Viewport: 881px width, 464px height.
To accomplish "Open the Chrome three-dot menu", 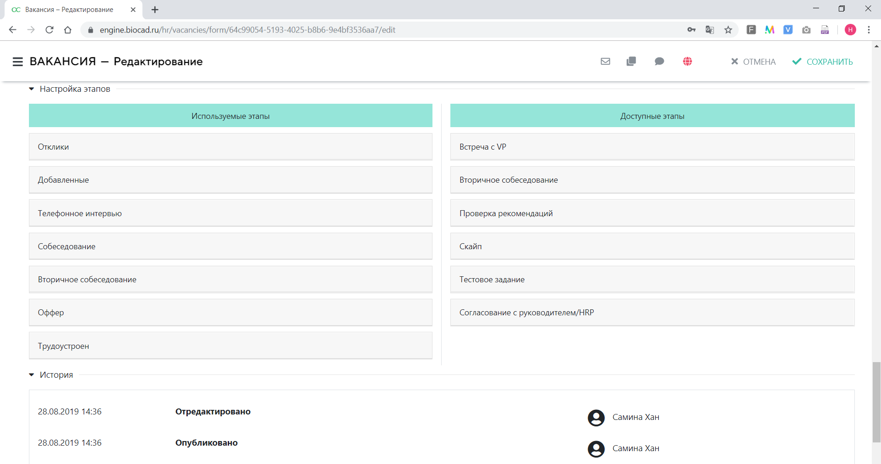I will [x=869, y=30].
